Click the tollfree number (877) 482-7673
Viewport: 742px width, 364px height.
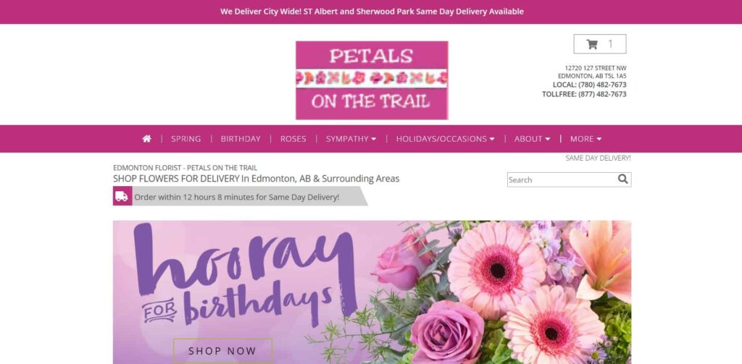602,94
